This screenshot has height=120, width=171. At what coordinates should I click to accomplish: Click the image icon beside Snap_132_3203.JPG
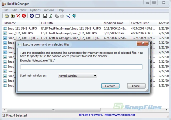[5, 33]
